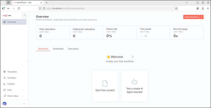
Task: Open Variables in the sidebar
Action: pos(12,78)
